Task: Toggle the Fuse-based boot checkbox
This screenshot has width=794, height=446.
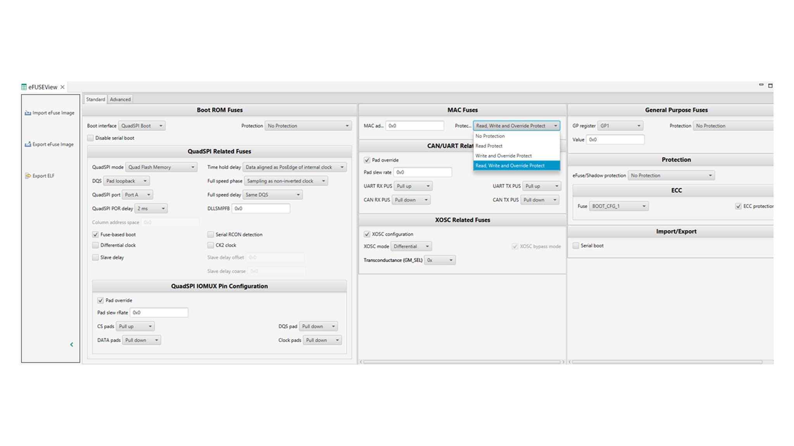Action: [x=95, y=235]
